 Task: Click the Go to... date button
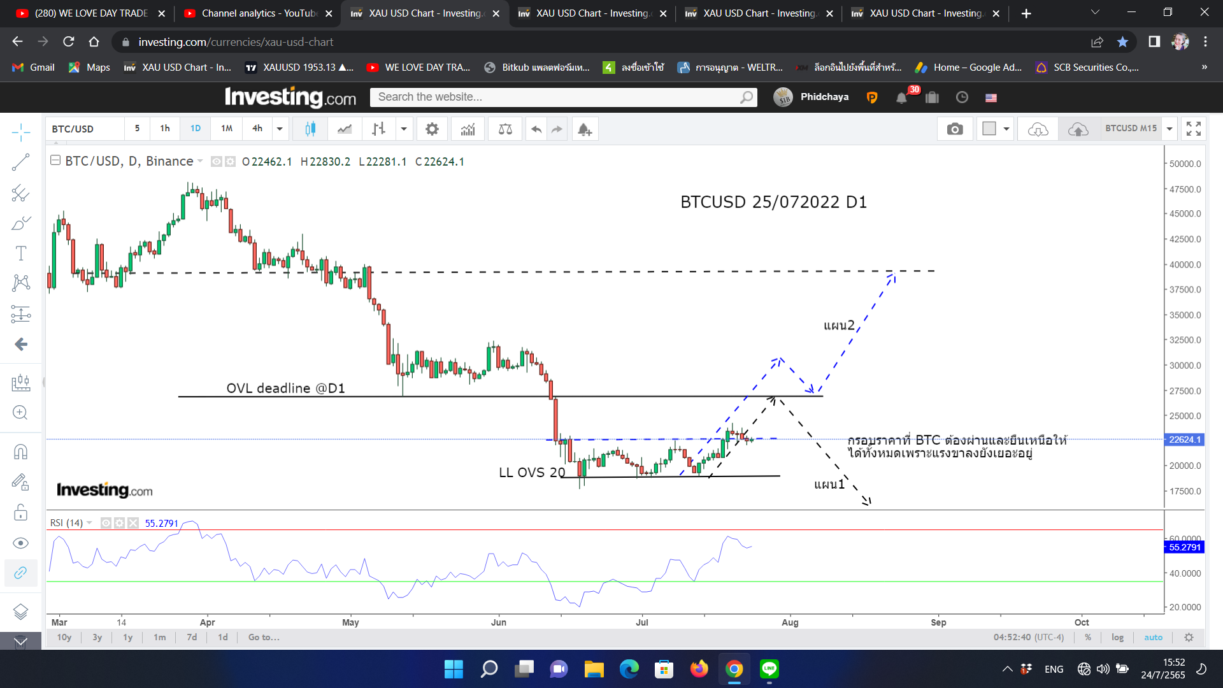pyautogui.click(x=264, y=637)
